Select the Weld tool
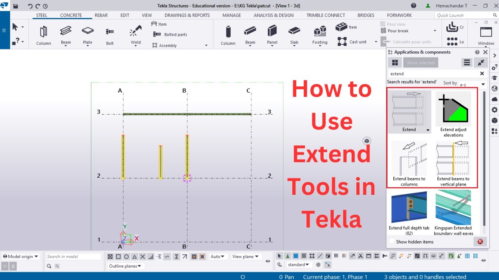The width and height of the screenshot is (499, 280). tap(136, 35)
